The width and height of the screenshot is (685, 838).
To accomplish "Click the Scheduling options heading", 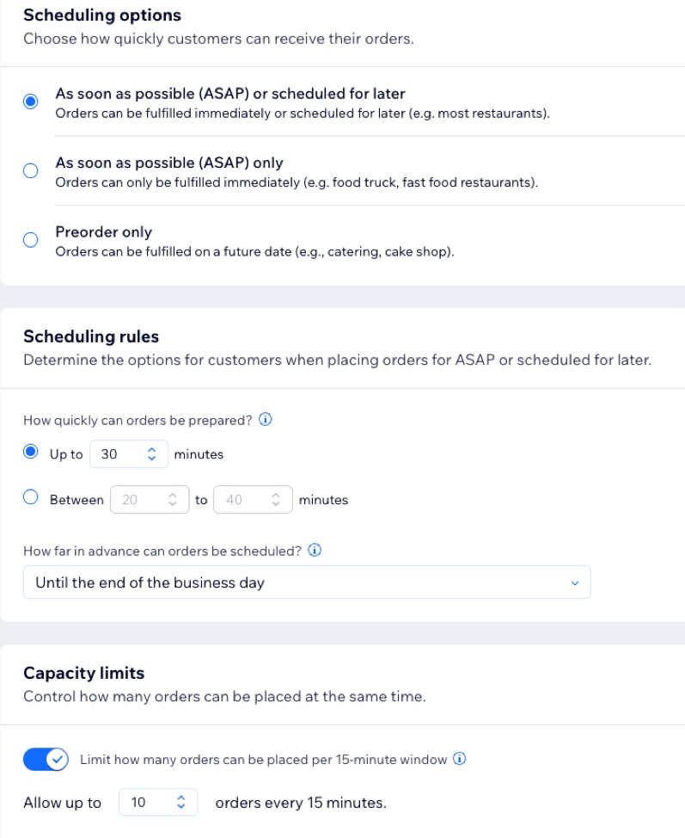I will pyautogui.click(x=103, y=15).
